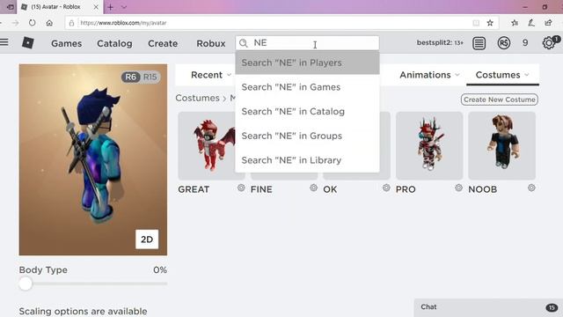Click the search magnifier icon
Viewport: 563px width, 317px height.
click(x=244, y=43)
